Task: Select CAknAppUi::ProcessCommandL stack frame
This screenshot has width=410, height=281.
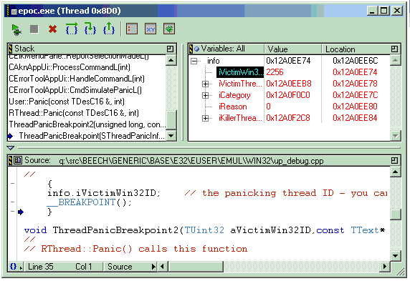Action: pyautogui.click(x=70, y=67)
